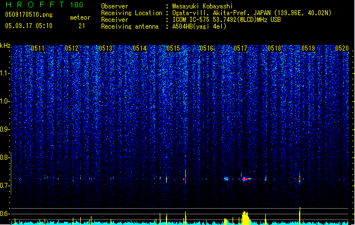Click the 0518 time marker
The height and width of the screenshot is (225, 355).
[274, 48]
